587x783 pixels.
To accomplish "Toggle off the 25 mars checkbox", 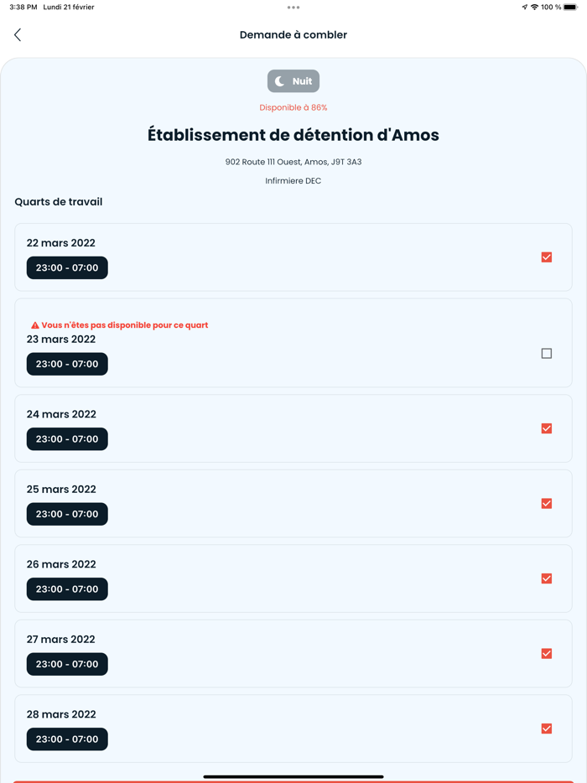I will coord(546,503).
